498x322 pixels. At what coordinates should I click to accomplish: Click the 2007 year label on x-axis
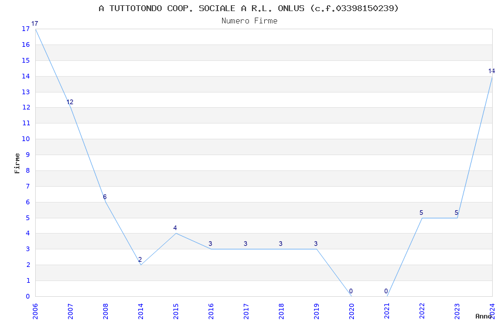click(70, 311)
